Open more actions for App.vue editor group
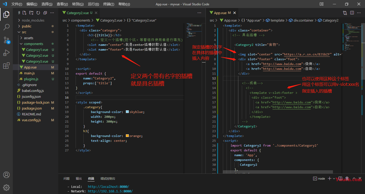 (359, 13)
